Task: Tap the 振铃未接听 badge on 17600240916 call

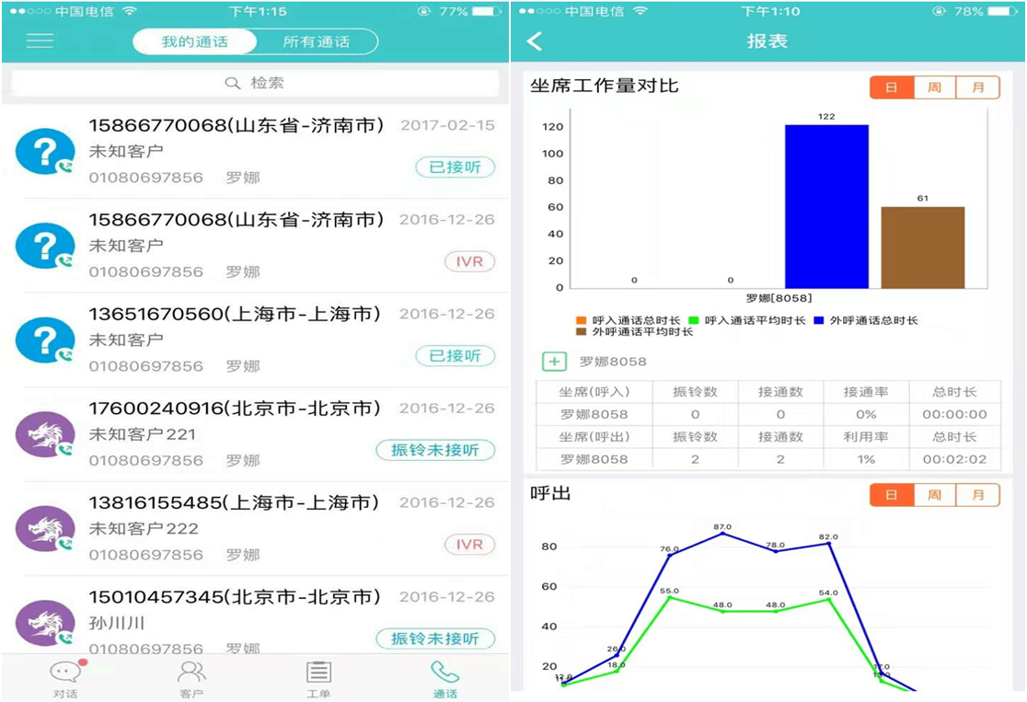Action: pyautogui.click(x=435, y=451)
